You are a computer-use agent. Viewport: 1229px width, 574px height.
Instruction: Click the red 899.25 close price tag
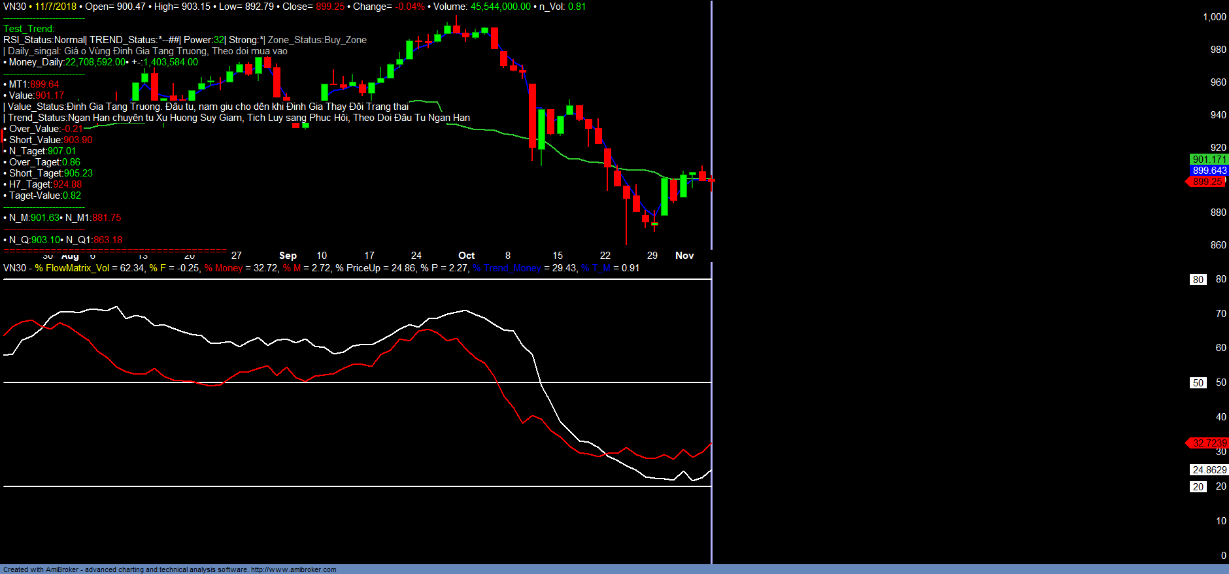pyautogui.click(x=1207, y=182)
